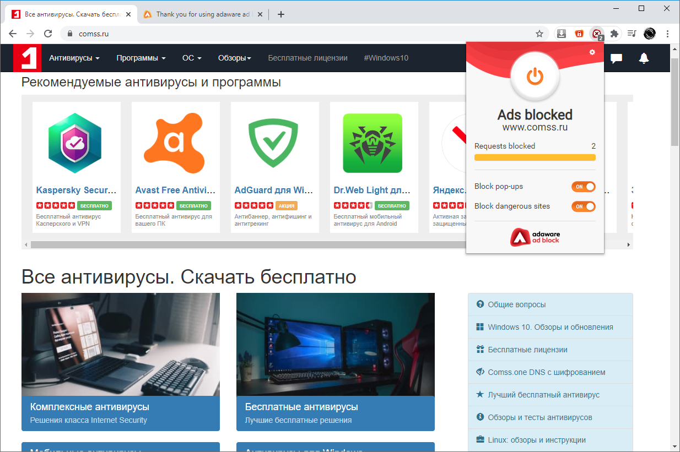Open Лучший бесплатный антивирус link
This screenshot has width=680, height=452.
coord(551,395)
